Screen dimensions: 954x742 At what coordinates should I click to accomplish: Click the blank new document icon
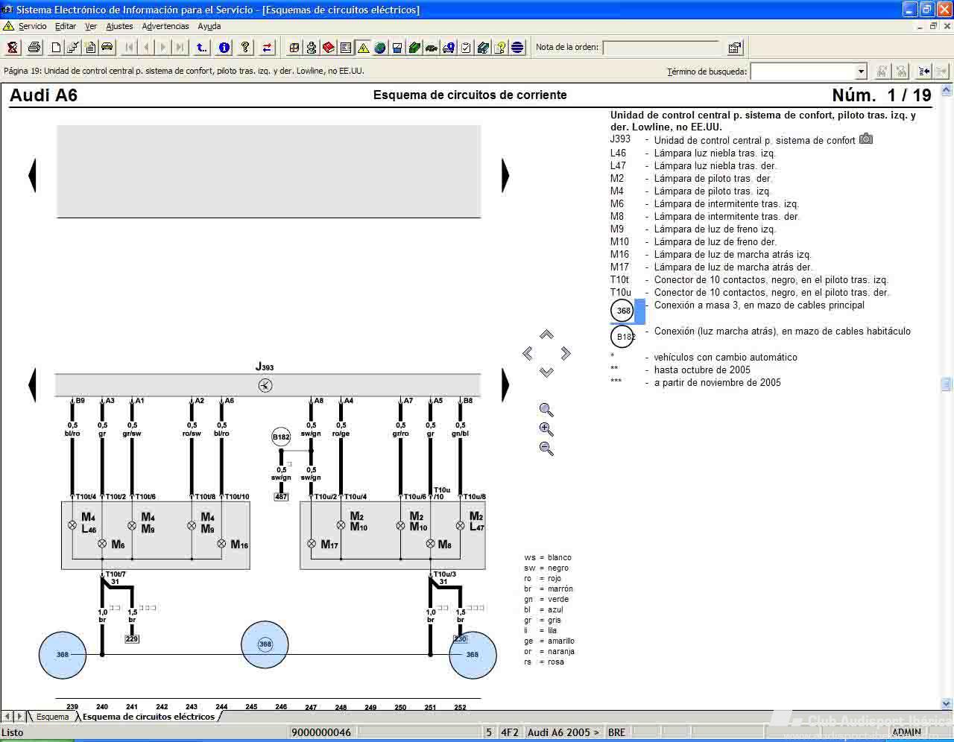point(56,48)
